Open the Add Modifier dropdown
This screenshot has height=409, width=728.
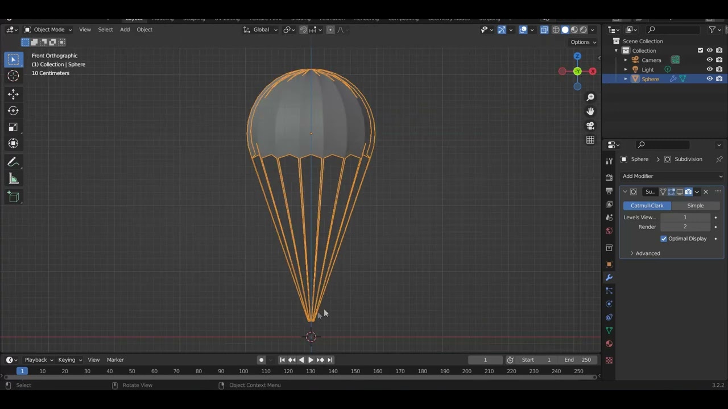[671, 176]
